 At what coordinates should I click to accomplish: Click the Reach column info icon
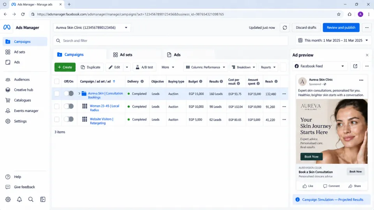[x=276, y=81]
